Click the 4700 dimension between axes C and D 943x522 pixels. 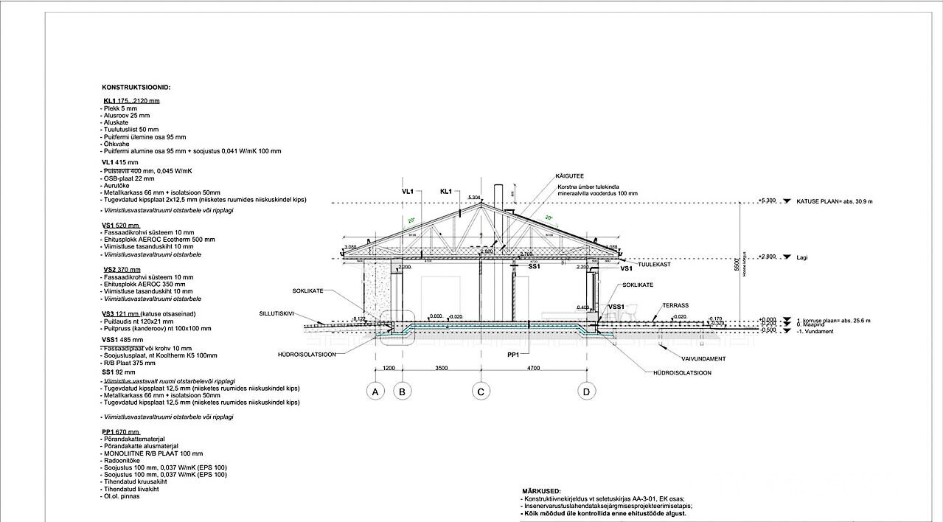click(x=533, y=367)
